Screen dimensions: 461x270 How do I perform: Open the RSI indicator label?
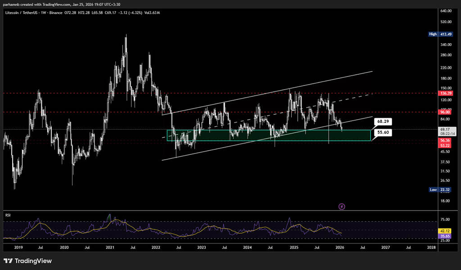point(8,216)
